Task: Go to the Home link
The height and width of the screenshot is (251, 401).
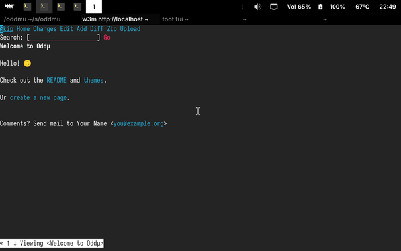Action: click(x=23, y=29)
